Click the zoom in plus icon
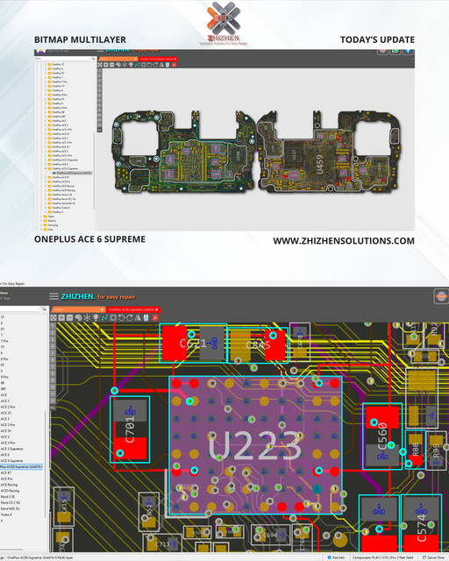449x561 pixels. 61,317
